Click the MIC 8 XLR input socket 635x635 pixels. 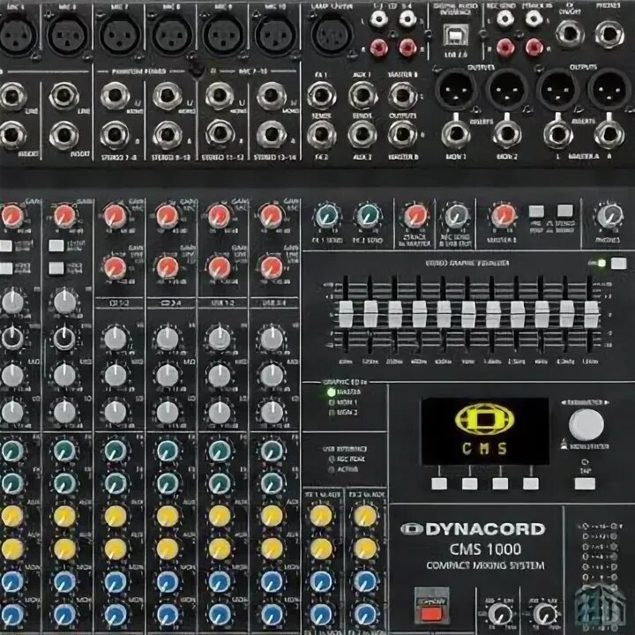coord(171,35)
